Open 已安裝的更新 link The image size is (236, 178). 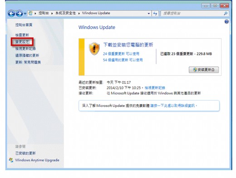pyautogui.click(x=25, y=153)
